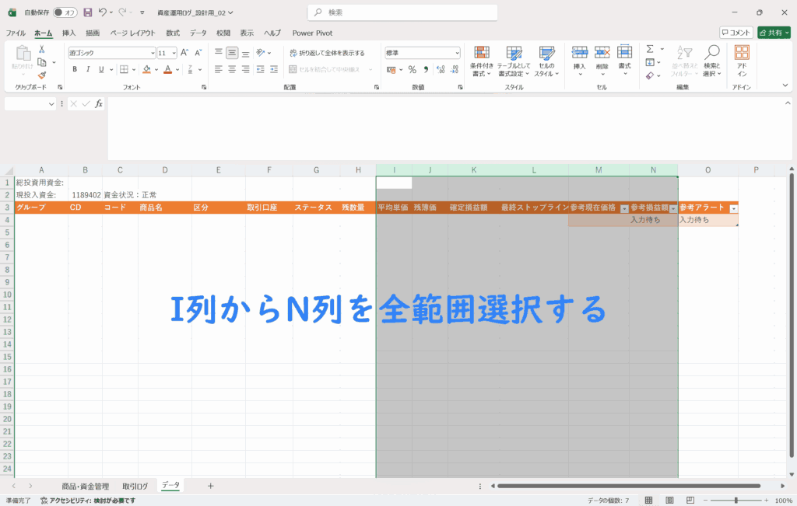The width and height of the screenshot is (797, 506).
Task: Click the 共有 share button
Action: click(x=773, y=33)
